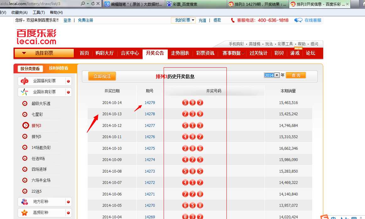
Task: Click the 高频彩种 star icon
Action: click(25, 212)
